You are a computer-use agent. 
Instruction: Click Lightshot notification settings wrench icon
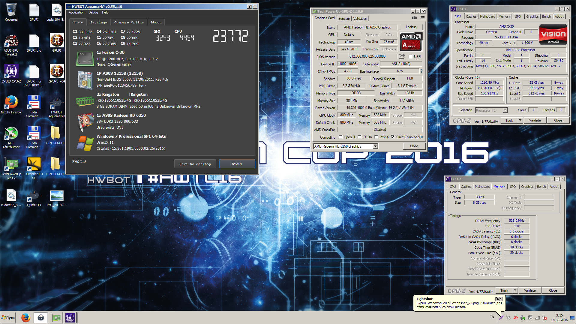[497, 299]
